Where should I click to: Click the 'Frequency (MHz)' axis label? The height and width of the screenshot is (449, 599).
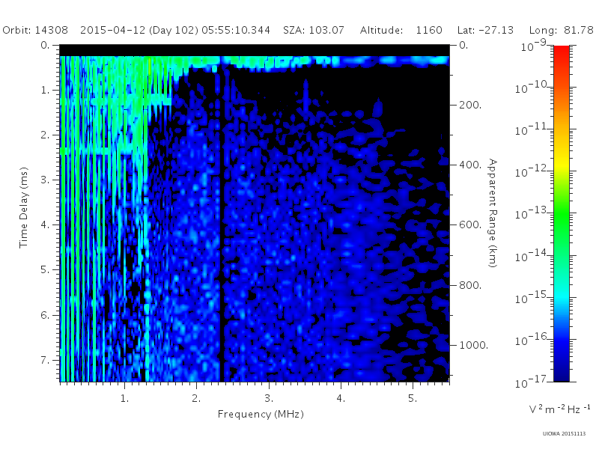(261, 414)
